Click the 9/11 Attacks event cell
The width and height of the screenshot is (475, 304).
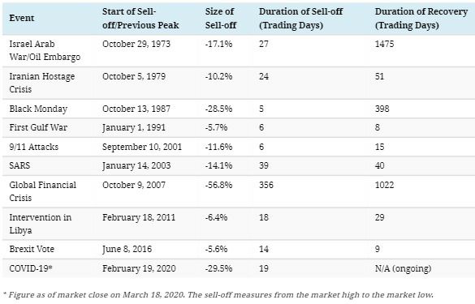pyautogui.click(x=33, y=147)
